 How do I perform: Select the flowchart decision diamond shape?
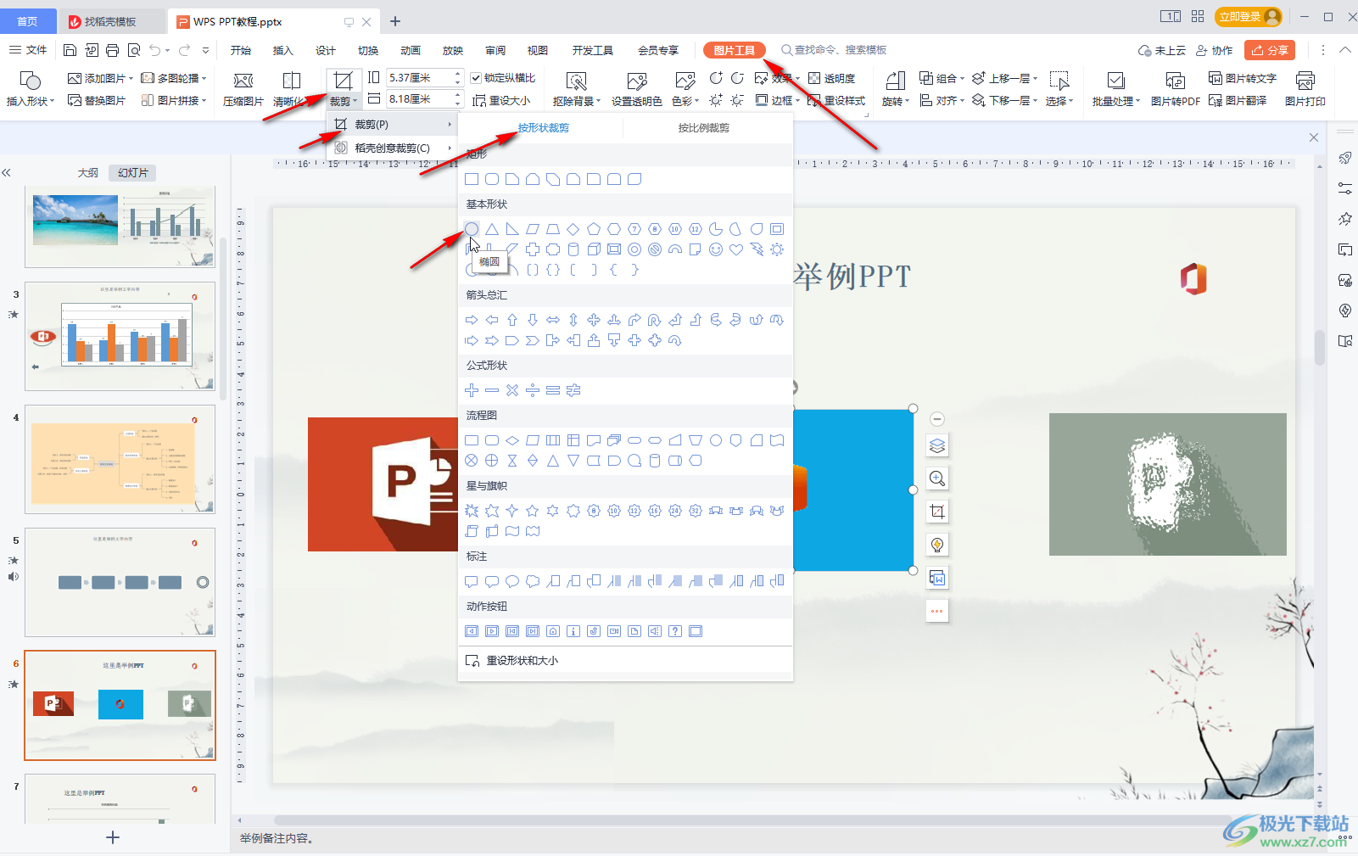coord(512,440)
